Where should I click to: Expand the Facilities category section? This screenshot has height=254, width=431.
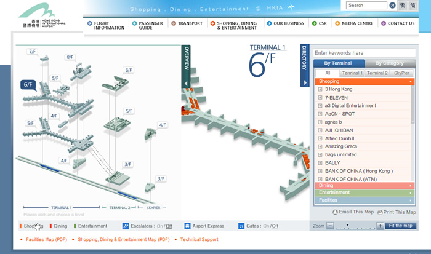pos(365,200)
